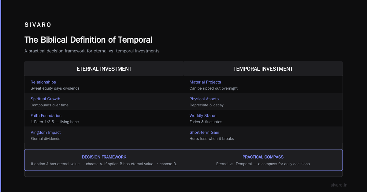Click the 'Material Projects' row title

pos(205,82)
